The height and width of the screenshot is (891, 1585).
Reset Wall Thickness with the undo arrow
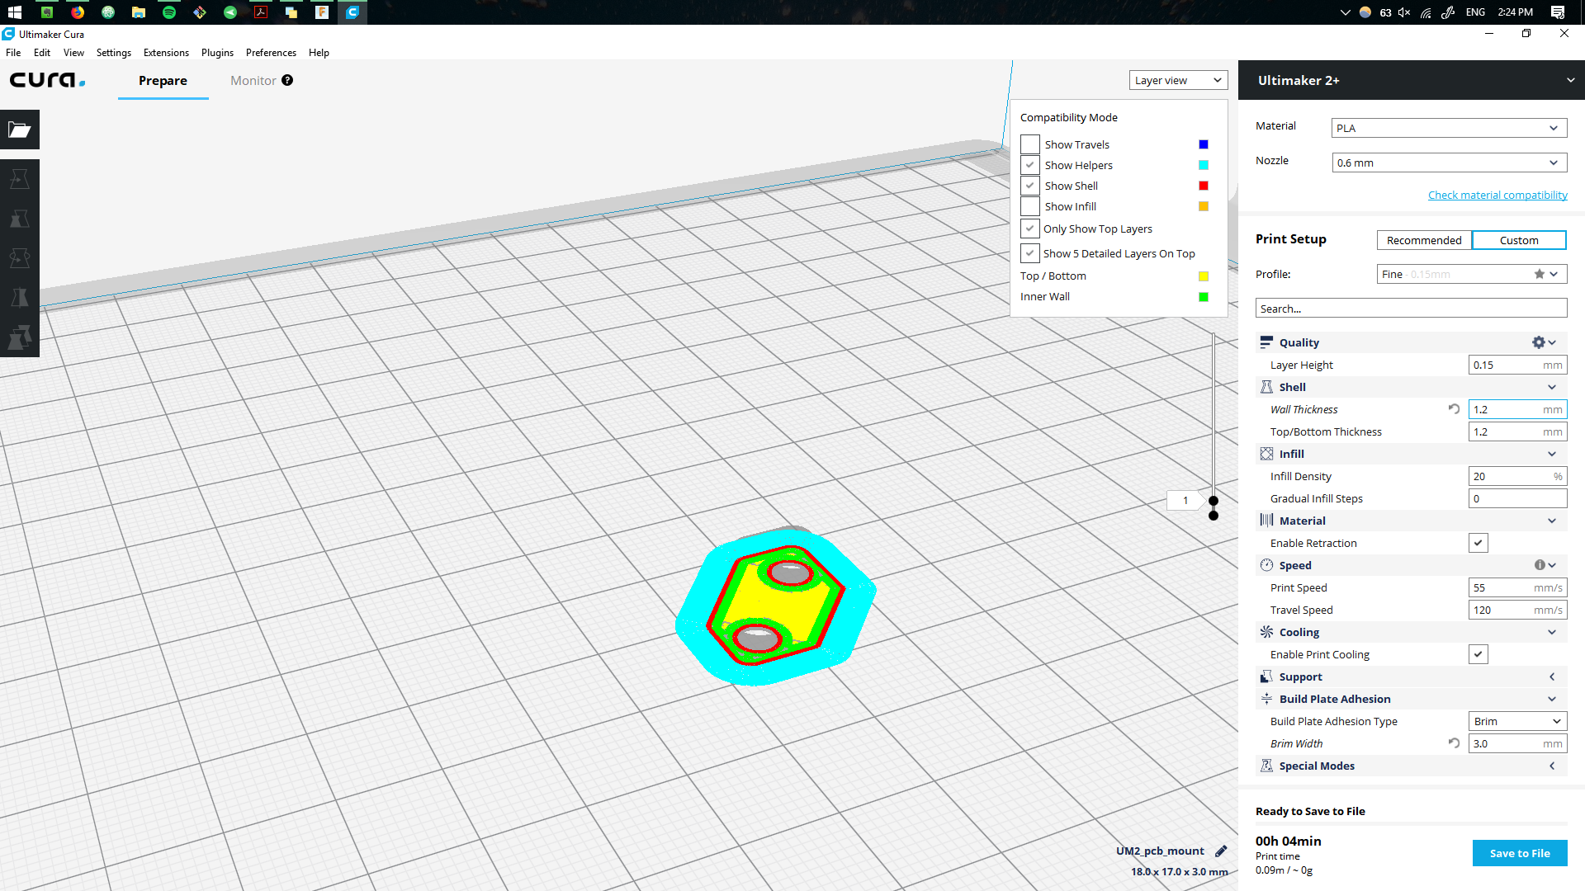click(1454, 408)
